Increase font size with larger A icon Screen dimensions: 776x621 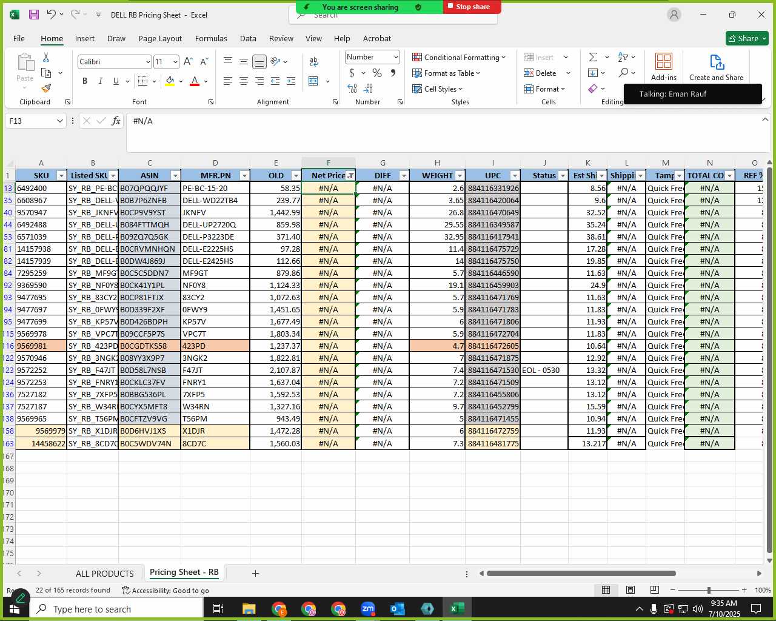point(188,62)
